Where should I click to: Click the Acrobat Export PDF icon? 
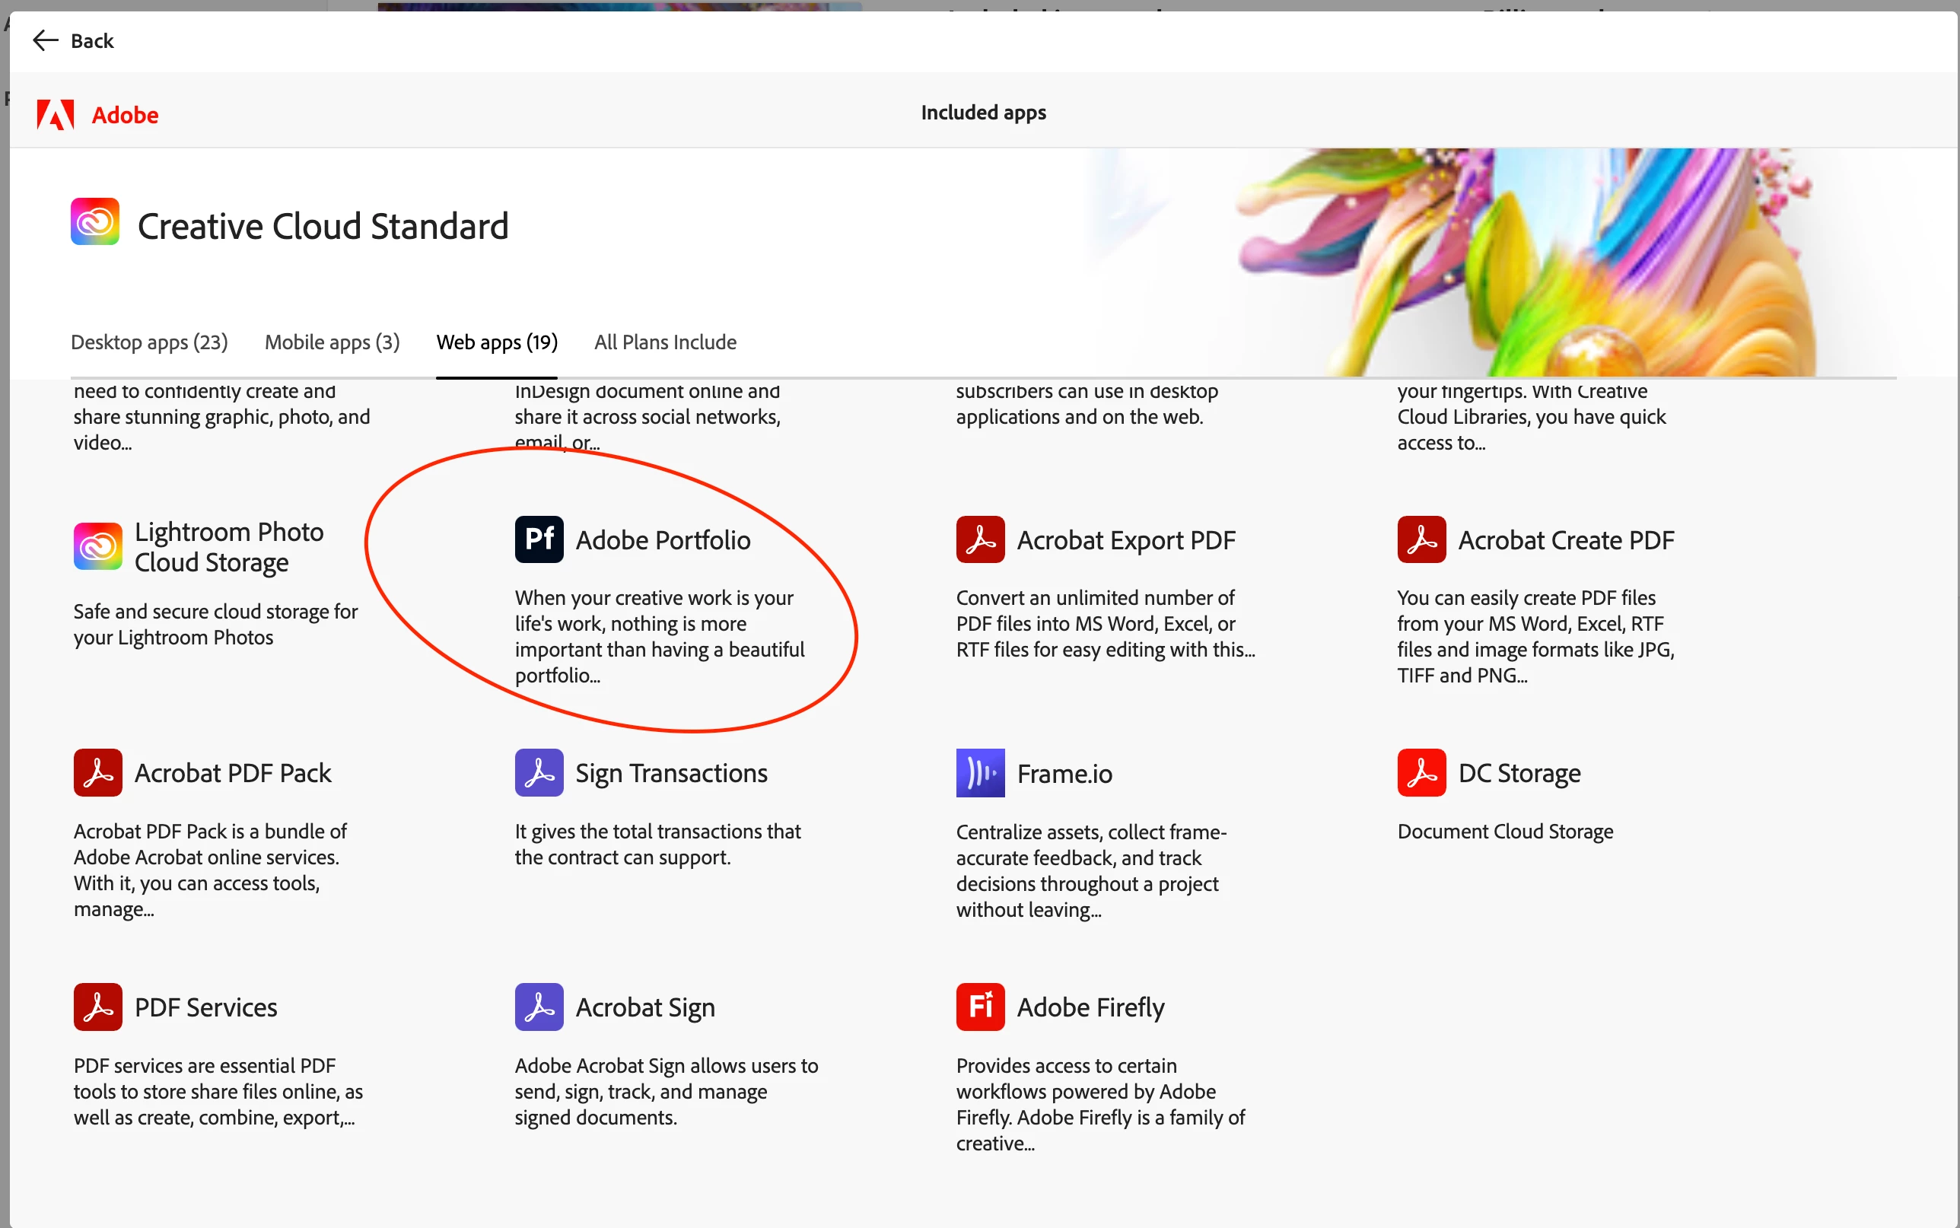(x=980, y=539)
